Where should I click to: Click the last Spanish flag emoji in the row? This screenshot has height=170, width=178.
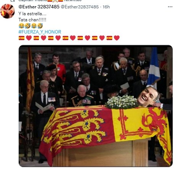[109, 38]
